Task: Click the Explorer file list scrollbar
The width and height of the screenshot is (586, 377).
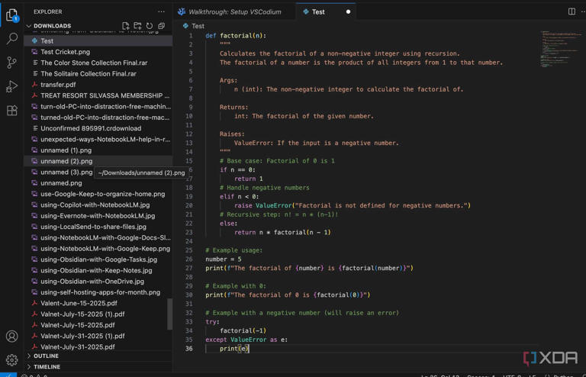Action: pyautogui.click(x=169, y=313)
